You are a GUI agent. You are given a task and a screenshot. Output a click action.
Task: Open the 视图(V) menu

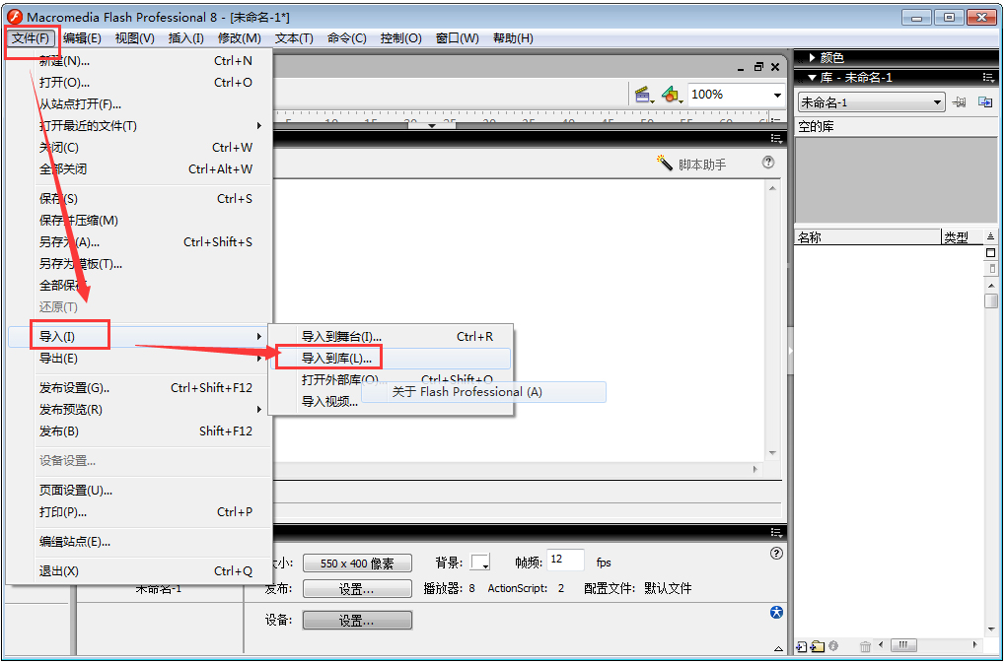[x=135, y=37]
